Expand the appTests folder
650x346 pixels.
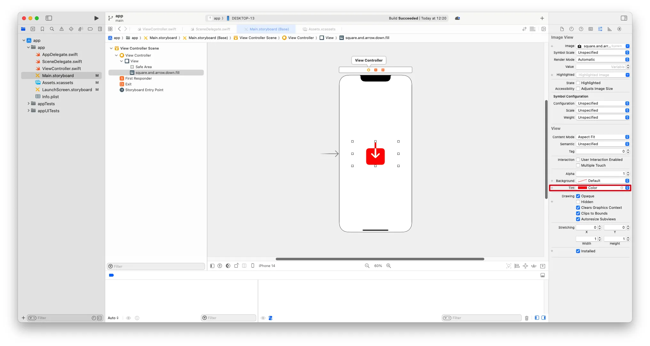point(28,104)
